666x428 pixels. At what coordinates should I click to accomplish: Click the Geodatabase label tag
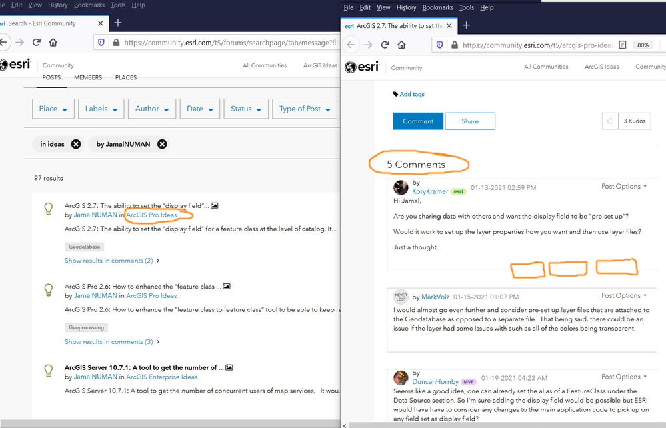[x=84, y=247]
